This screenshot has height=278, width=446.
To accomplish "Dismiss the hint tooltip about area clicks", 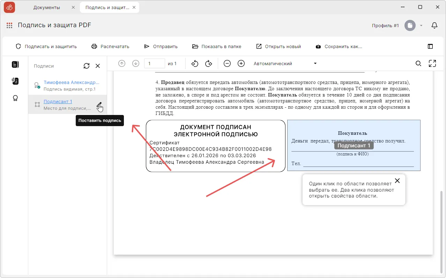I will (397, 180).
